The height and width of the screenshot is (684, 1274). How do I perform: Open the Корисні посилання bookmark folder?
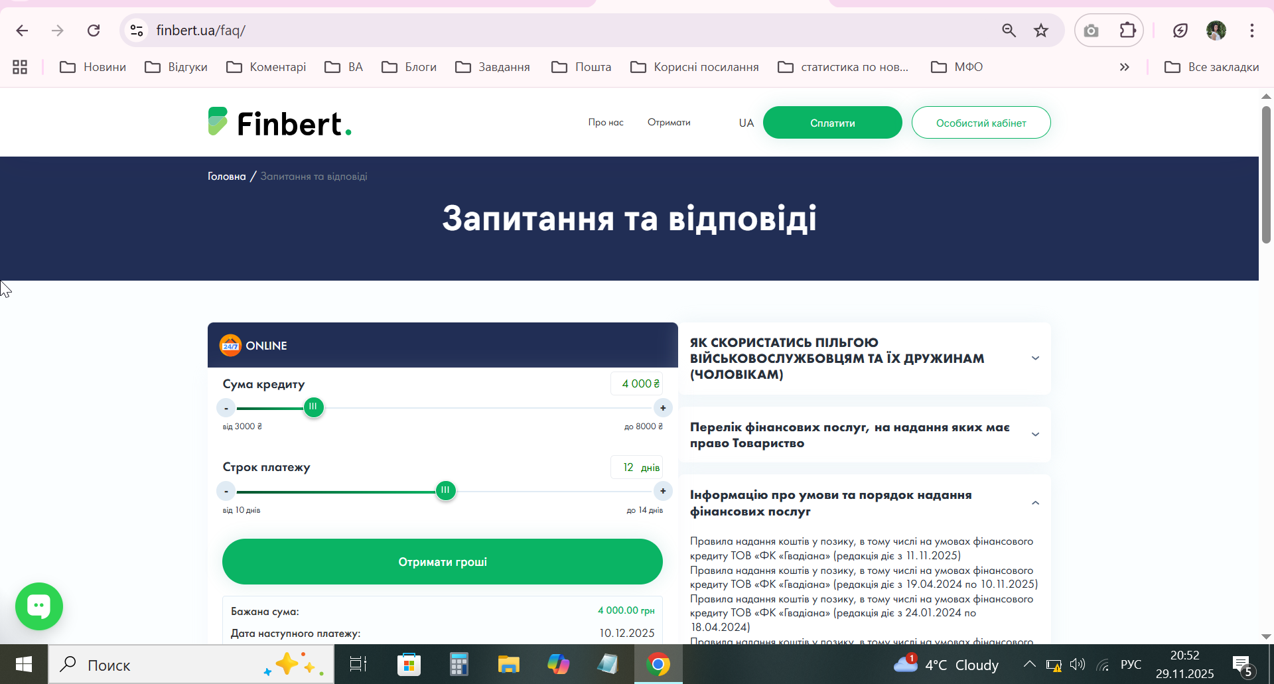(x=695, y=67)
